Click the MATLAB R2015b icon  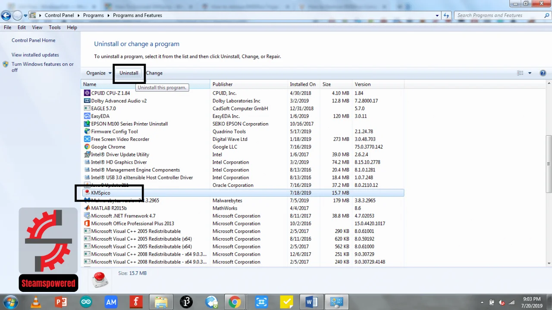[87, 208]
